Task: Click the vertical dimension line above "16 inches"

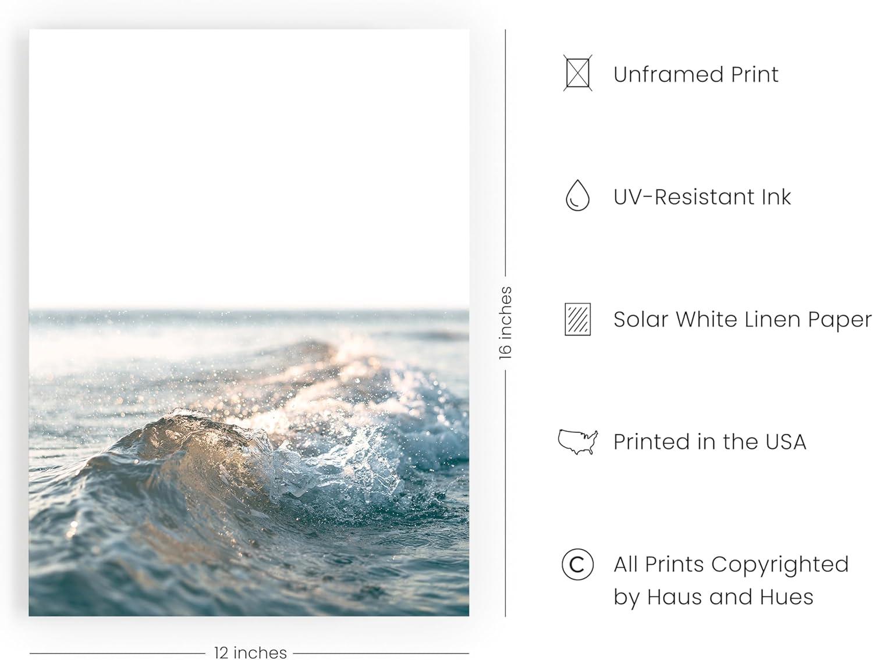Action: tap(505, 151)
